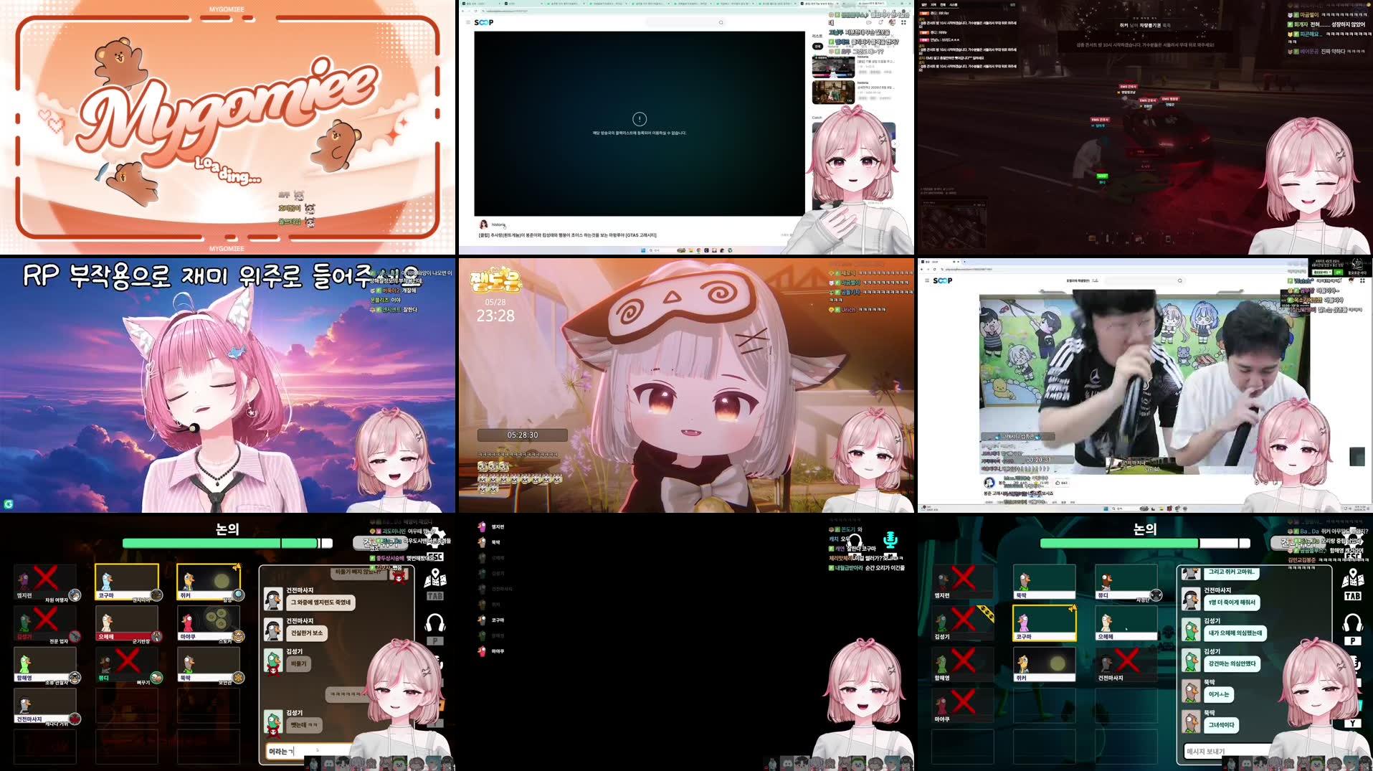The width and height of the screenshot is (1373, 771).
Task: Open the hamburger menu on the blacklist-error SOOP page
Action: pos(468,22)
